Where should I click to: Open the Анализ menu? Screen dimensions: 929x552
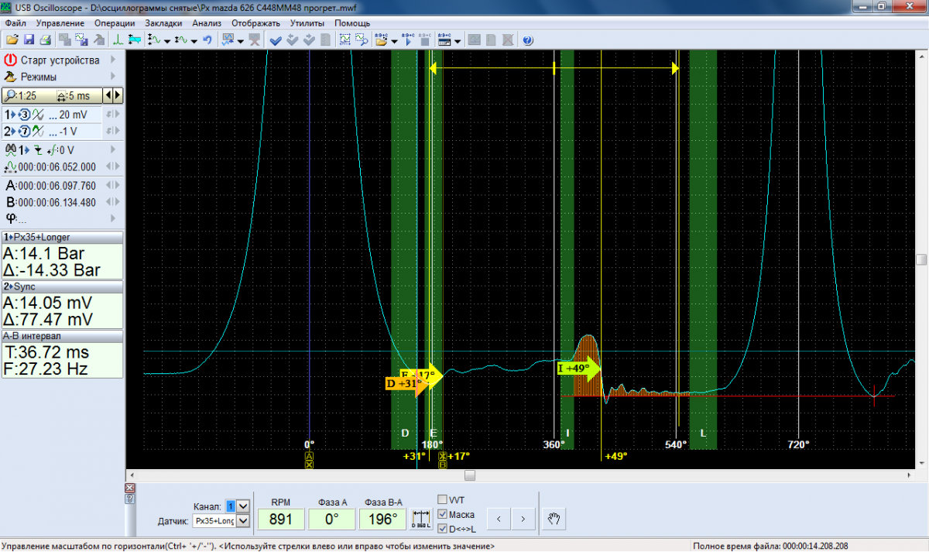[207, 23]
